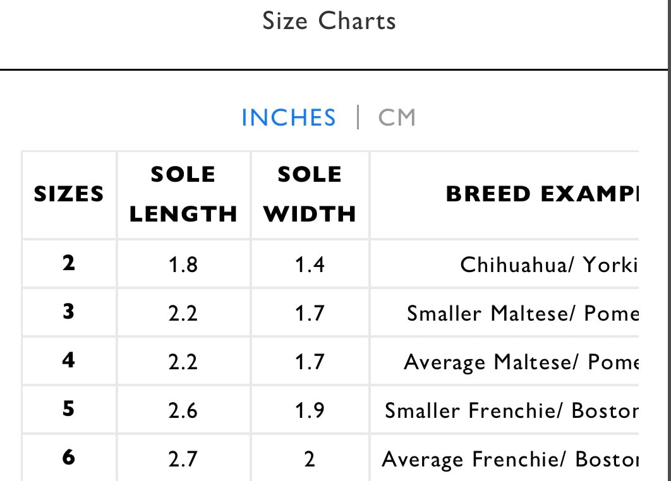Select the INCHES unit tab
The height and width of the screenshot is (481, 671).
(289, 117)
